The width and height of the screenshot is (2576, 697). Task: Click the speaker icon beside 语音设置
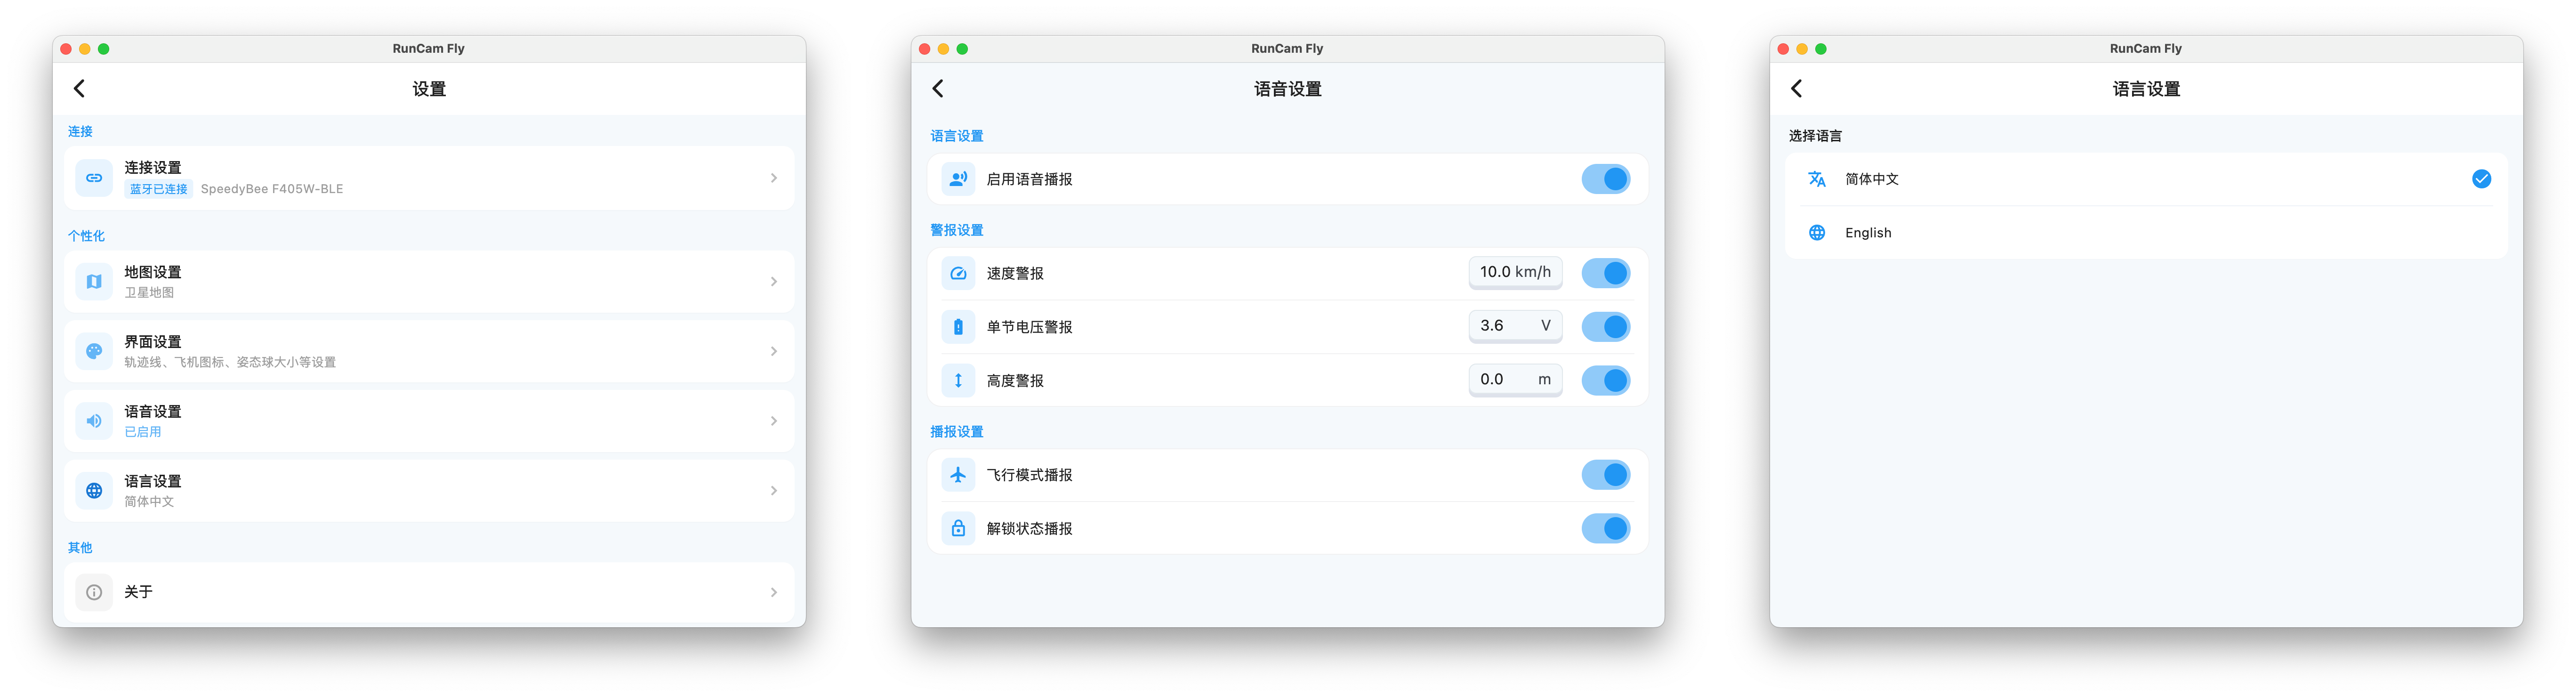coord(93,420)
